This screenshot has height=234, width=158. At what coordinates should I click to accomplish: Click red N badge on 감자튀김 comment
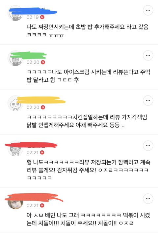pyautogui.click(x=42, y=152)
